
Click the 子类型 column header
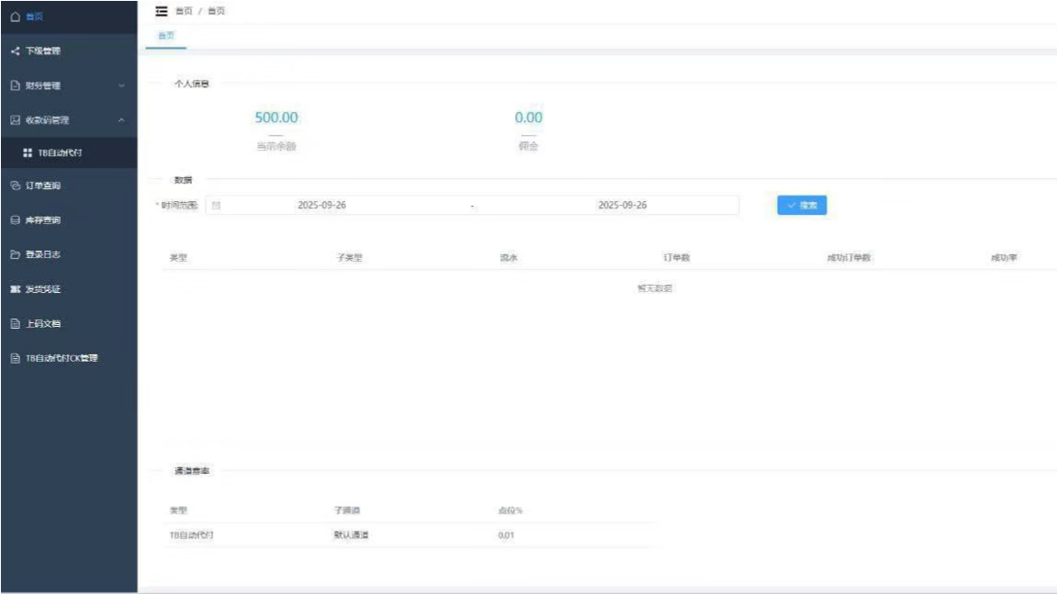(x=349, y=258)
